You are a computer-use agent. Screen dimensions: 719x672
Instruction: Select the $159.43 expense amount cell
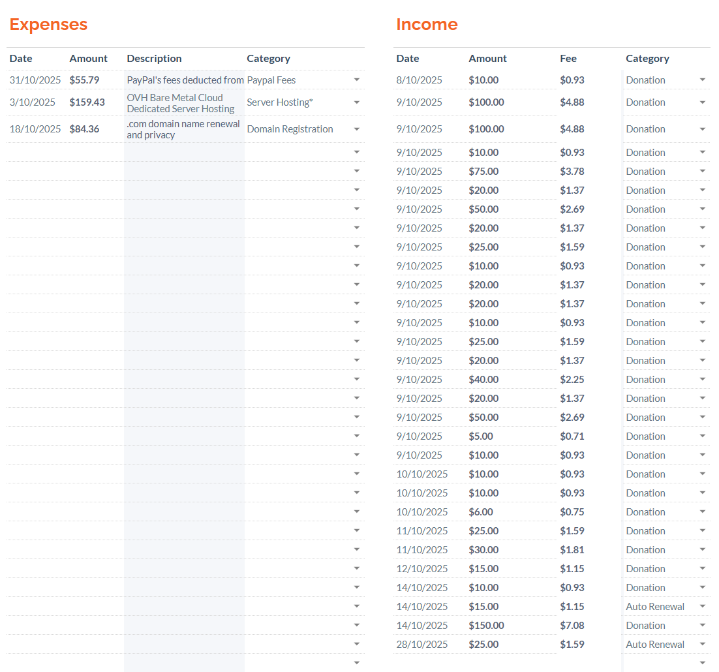pyautogui.click(x=87, y=102)
